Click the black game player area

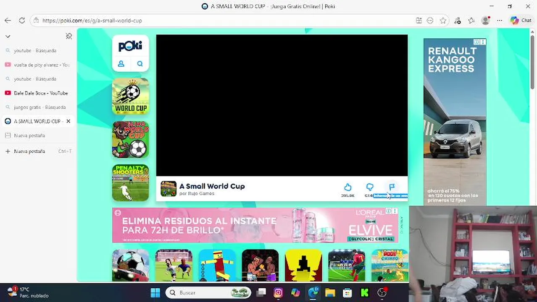click(282, 105)
